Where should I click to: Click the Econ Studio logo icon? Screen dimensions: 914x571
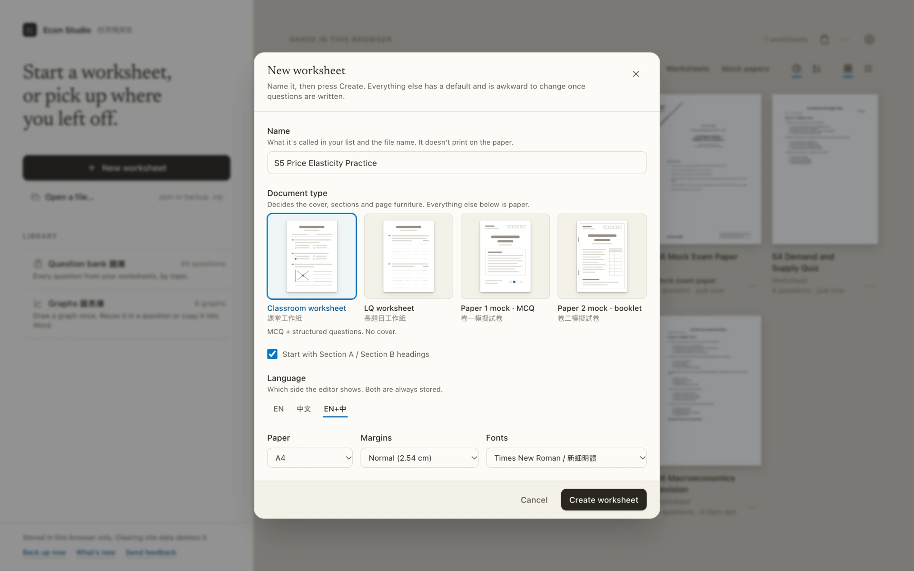[30, 30]
